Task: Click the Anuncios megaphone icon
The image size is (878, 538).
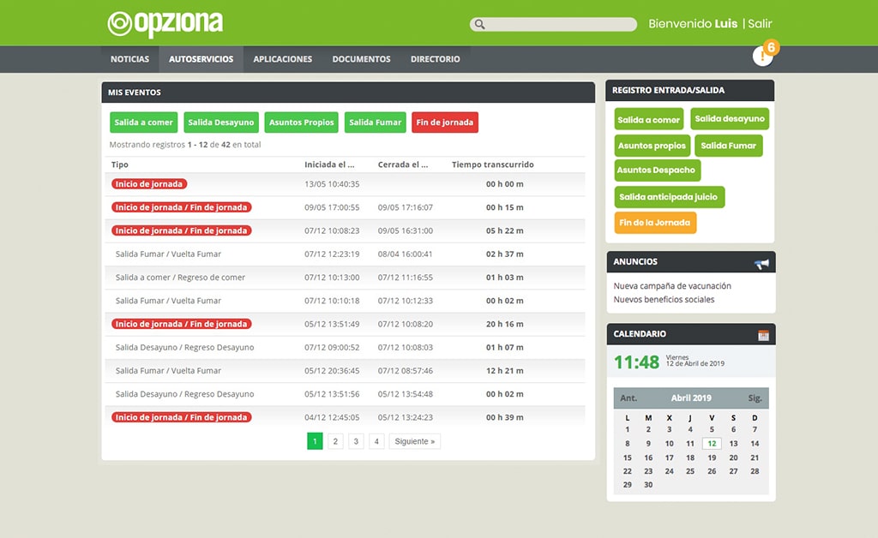Action: 761,263
